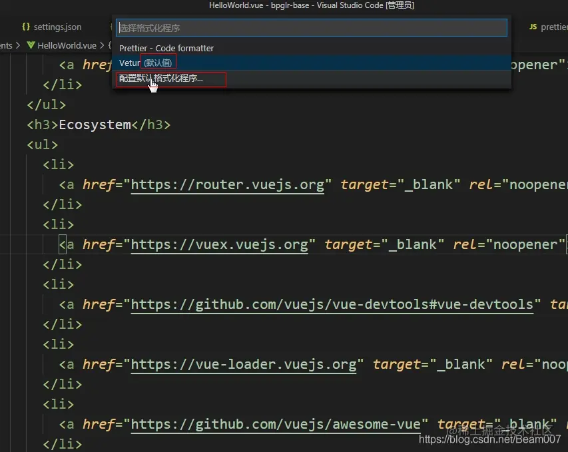Click target="_blank" on vue-loader line
The height and width of the screenshot is (452, 568).
[x=433, y=364]
